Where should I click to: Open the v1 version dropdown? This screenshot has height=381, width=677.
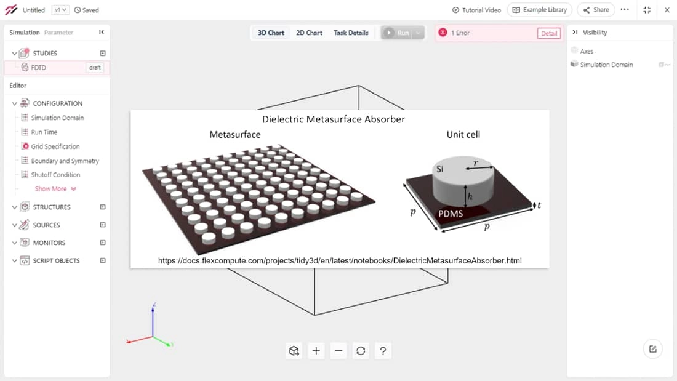pyautogui.click(x=60, y=10)
